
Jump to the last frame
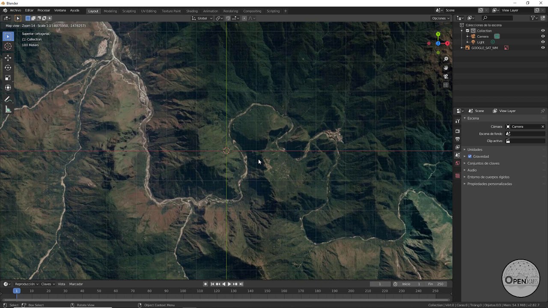tap(241, 284)
